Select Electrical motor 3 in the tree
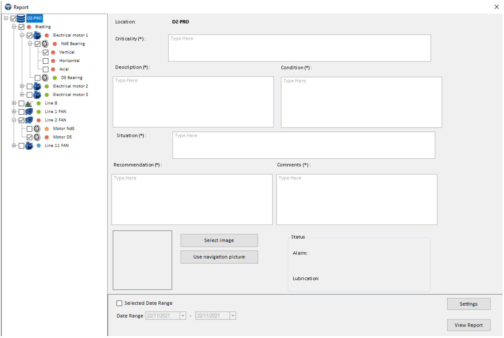Screen dimensions: 504x338 (70, 95)
